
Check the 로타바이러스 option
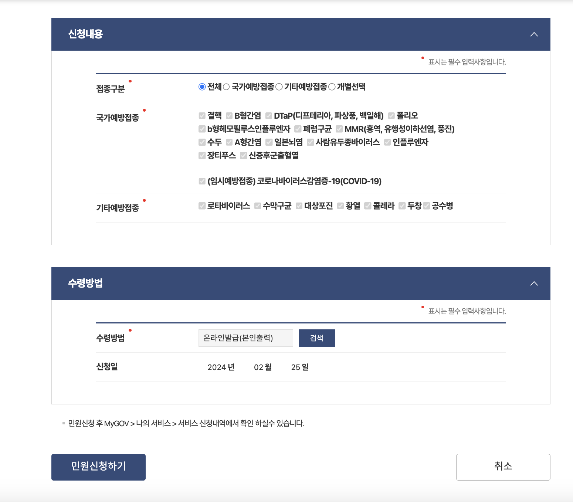[202, 206]
